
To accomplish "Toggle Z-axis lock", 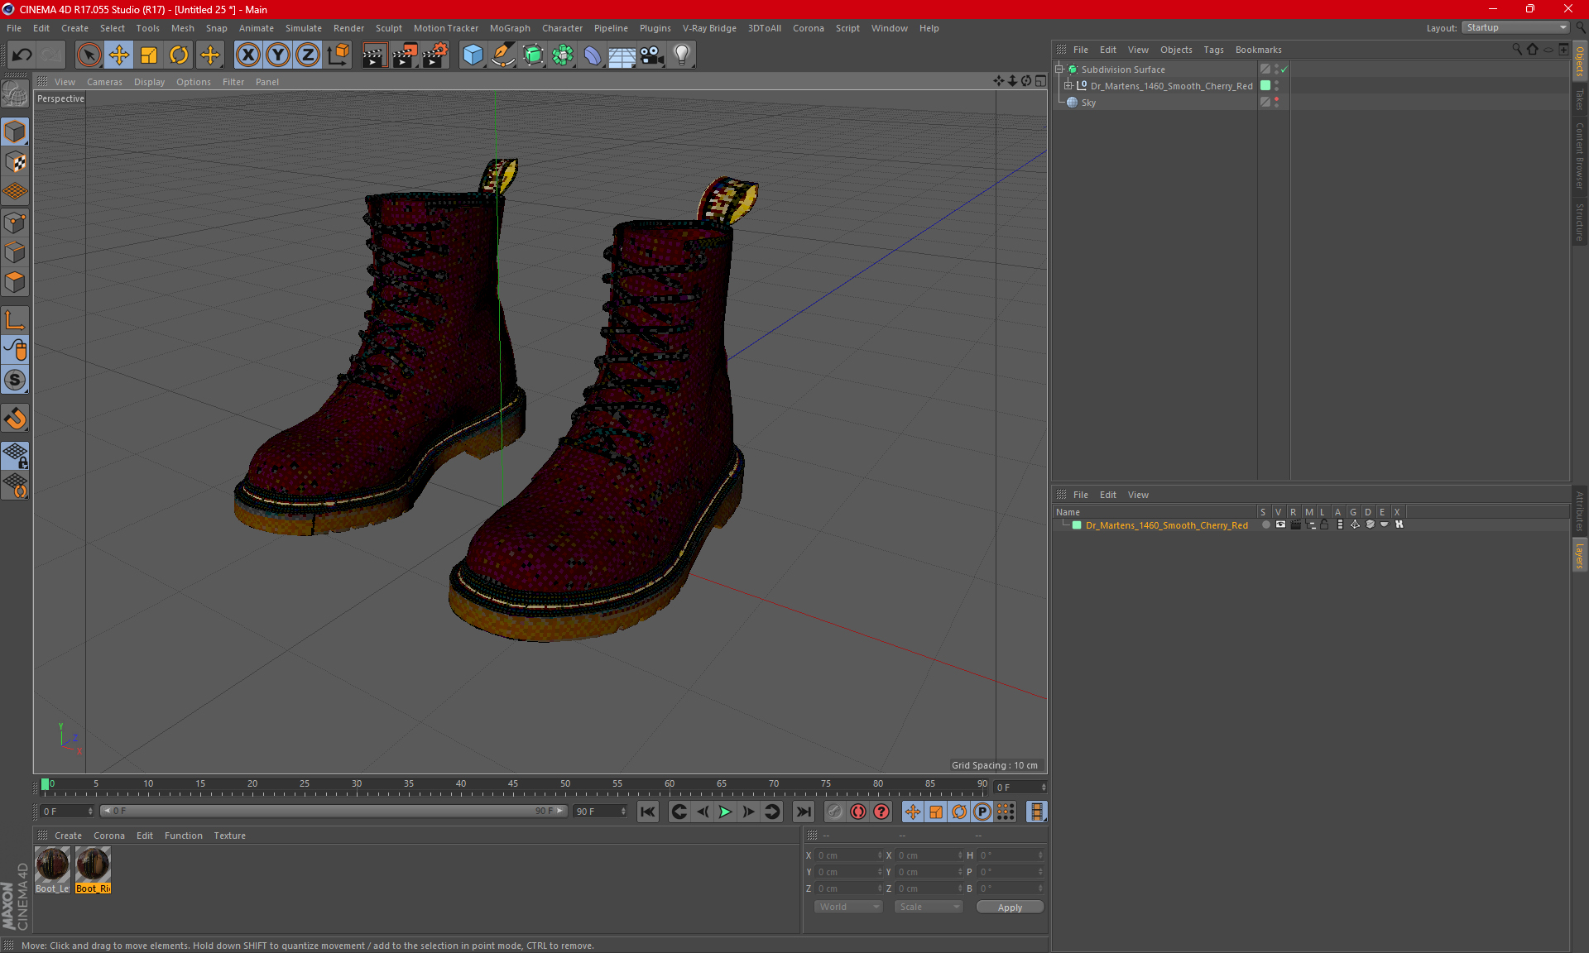I will [x=308, y=55].
